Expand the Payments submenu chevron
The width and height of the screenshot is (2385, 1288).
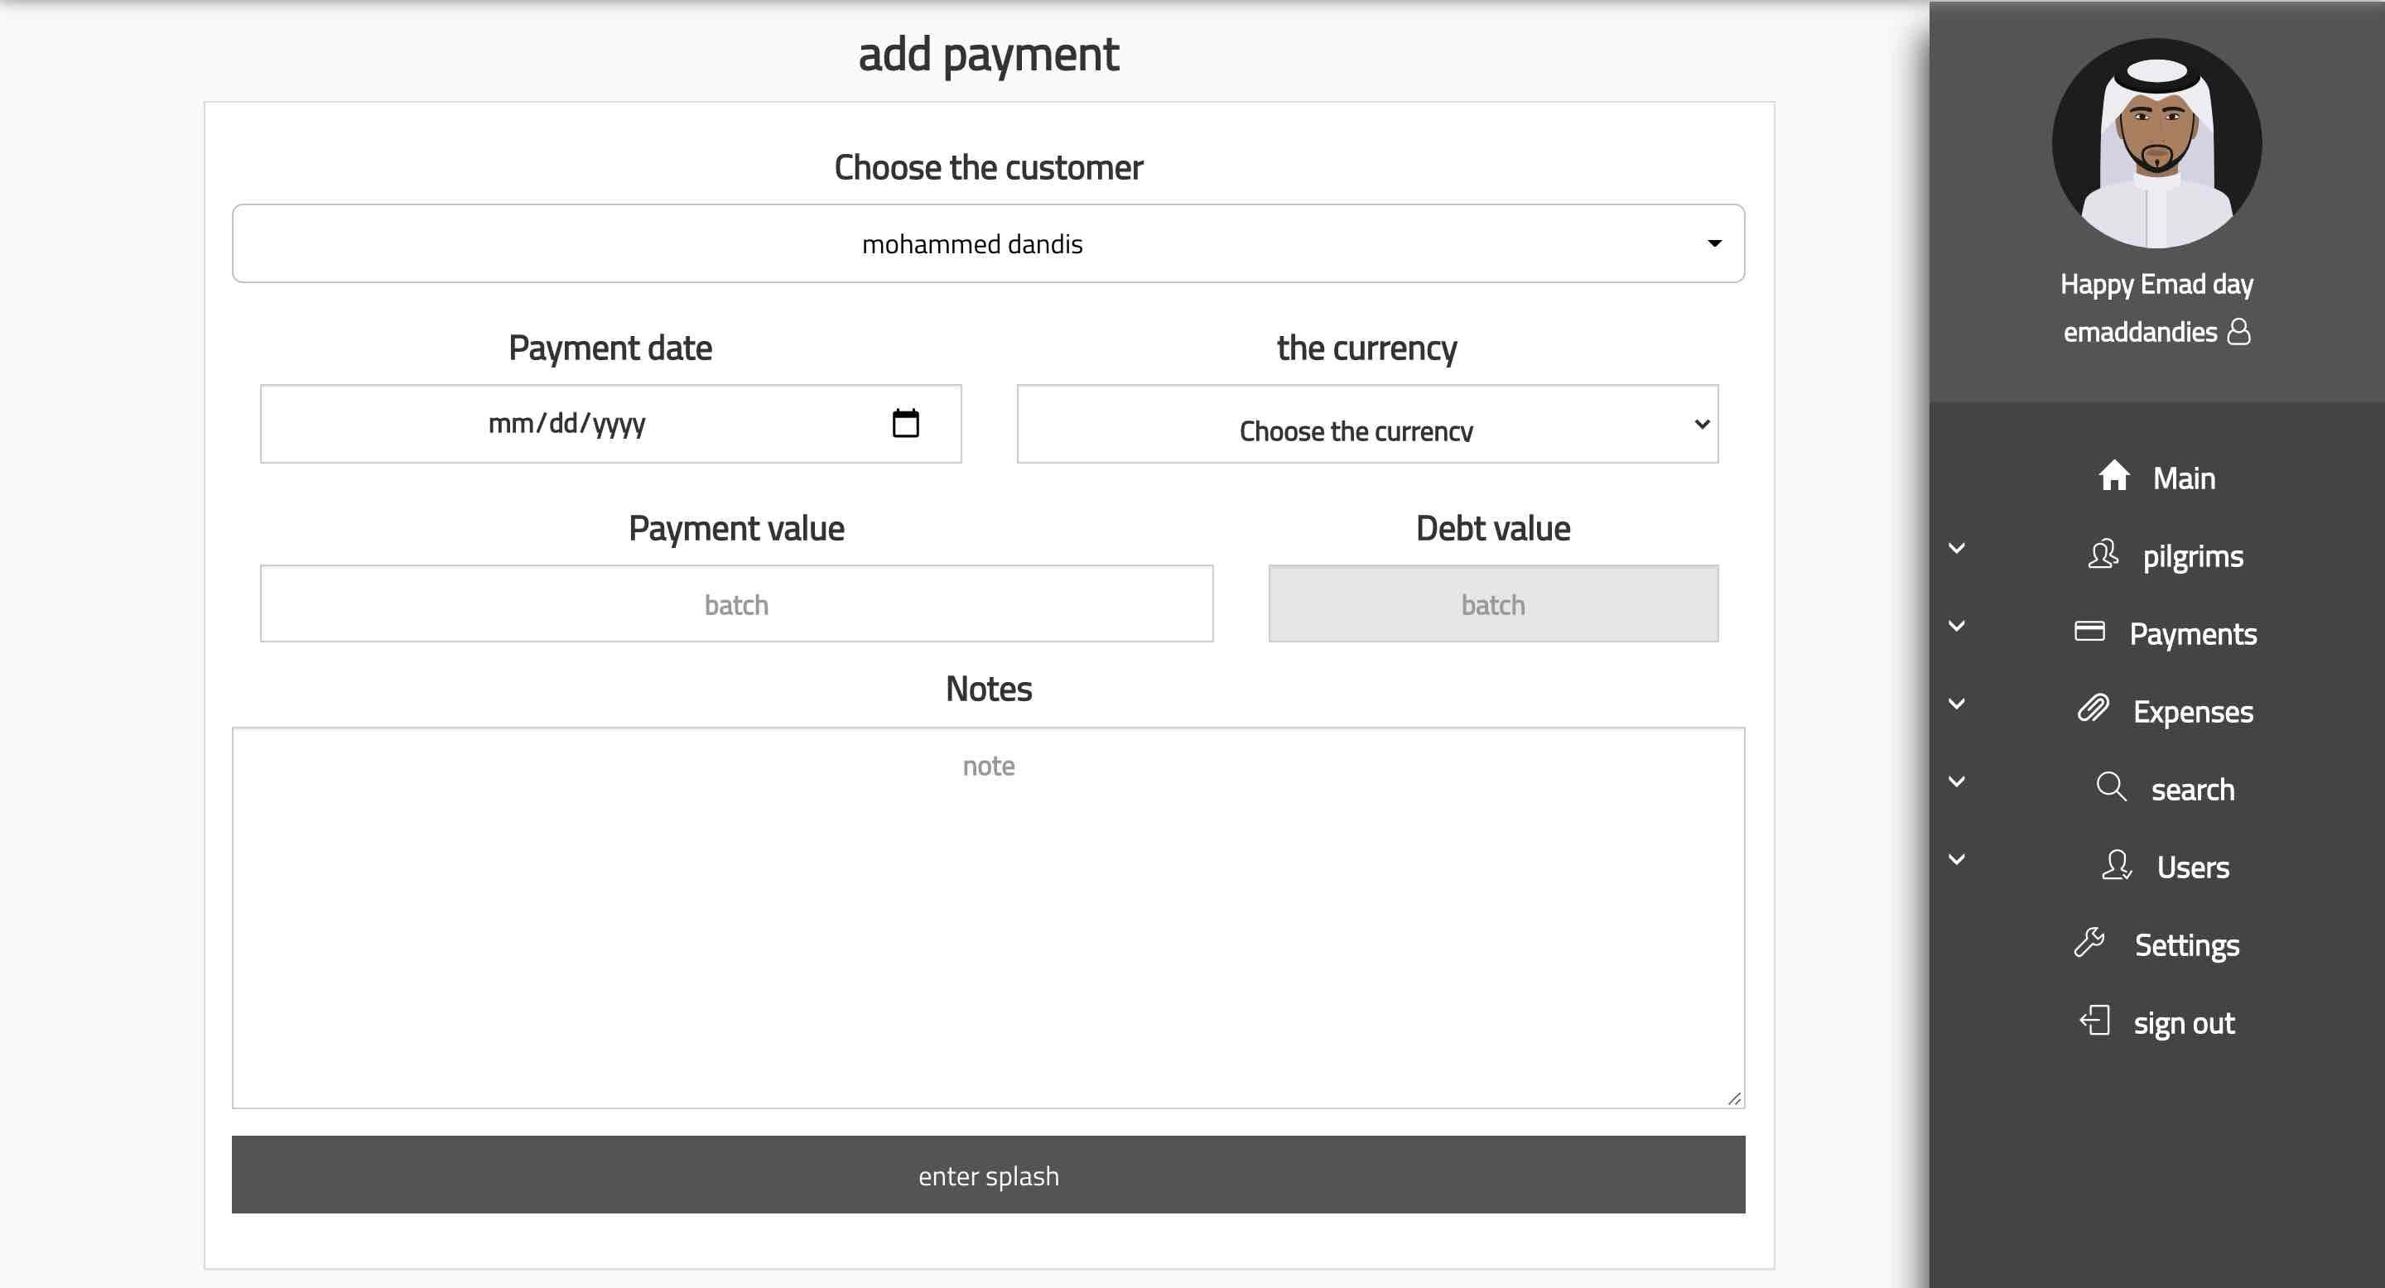click(1956, 627)
